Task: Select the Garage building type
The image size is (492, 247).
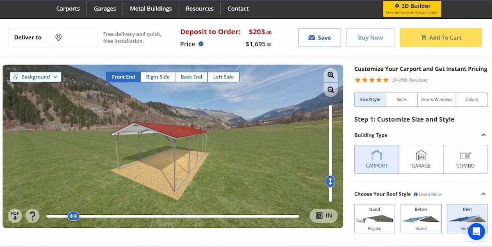Action: coord(421,159)
